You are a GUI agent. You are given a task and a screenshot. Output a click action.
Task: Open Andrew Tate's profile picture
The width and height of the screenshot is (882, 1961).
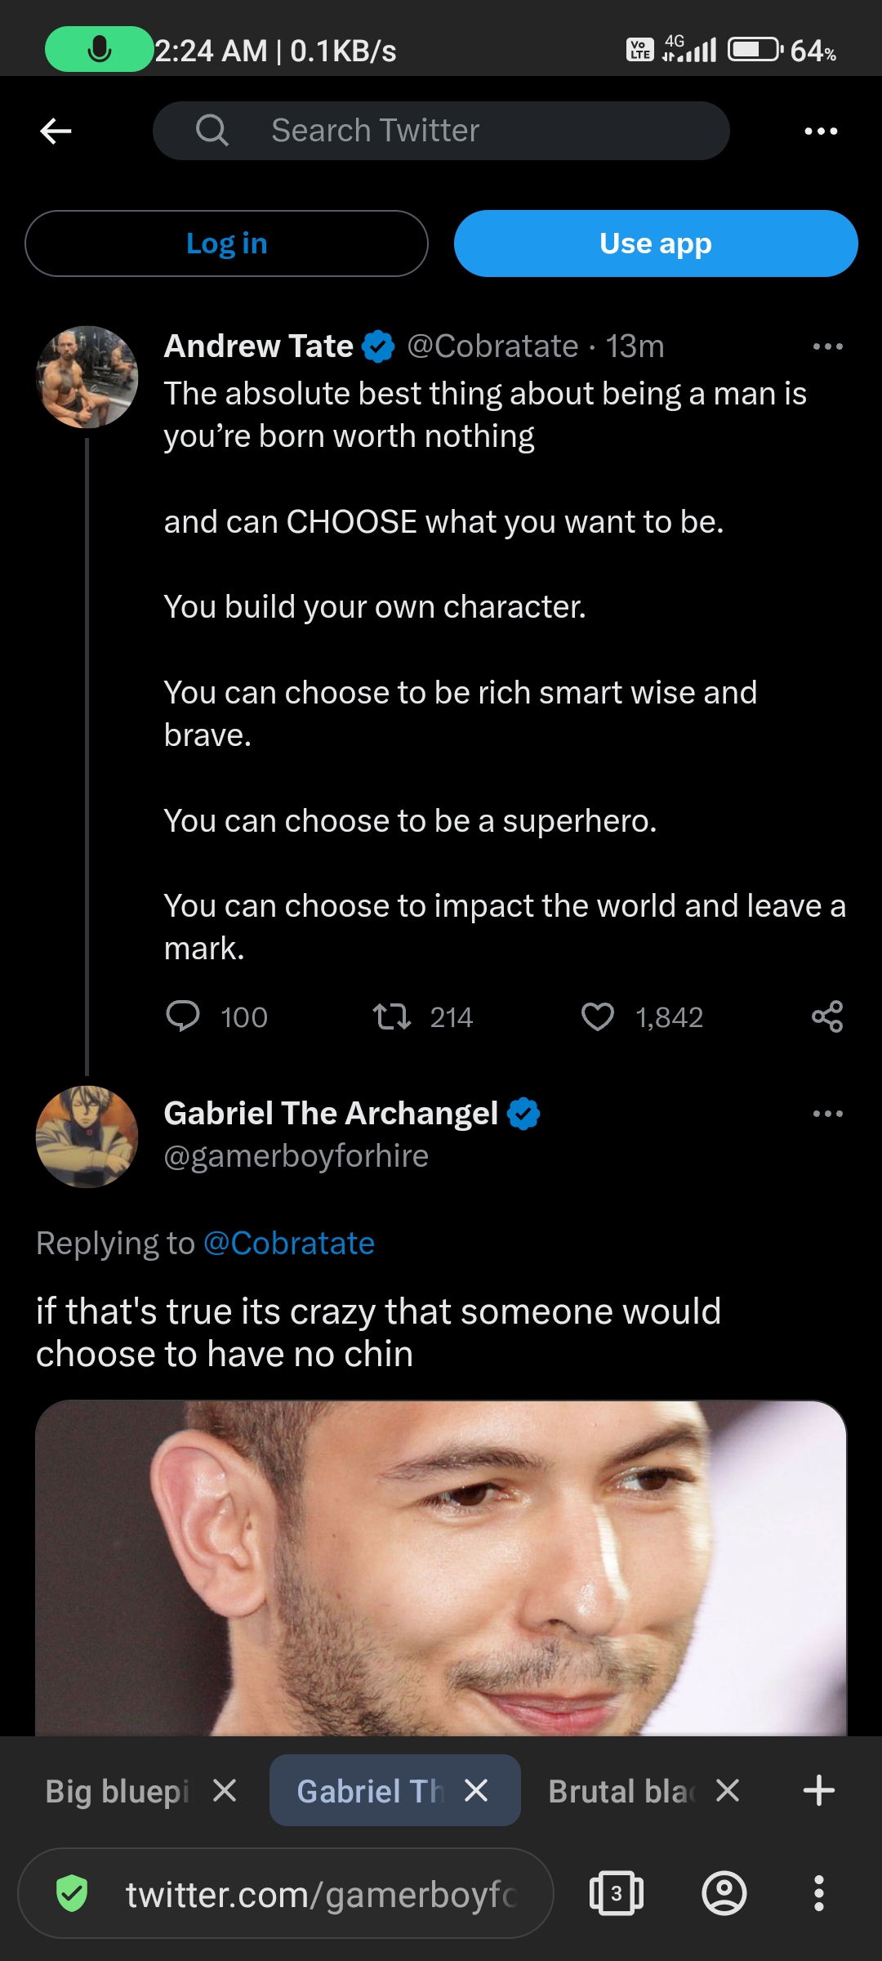(x=87, y=377)
